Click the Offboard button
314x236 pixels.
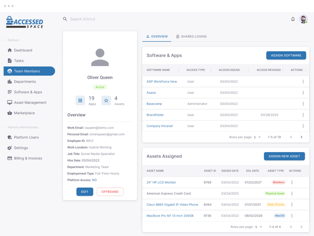[110, 192]
